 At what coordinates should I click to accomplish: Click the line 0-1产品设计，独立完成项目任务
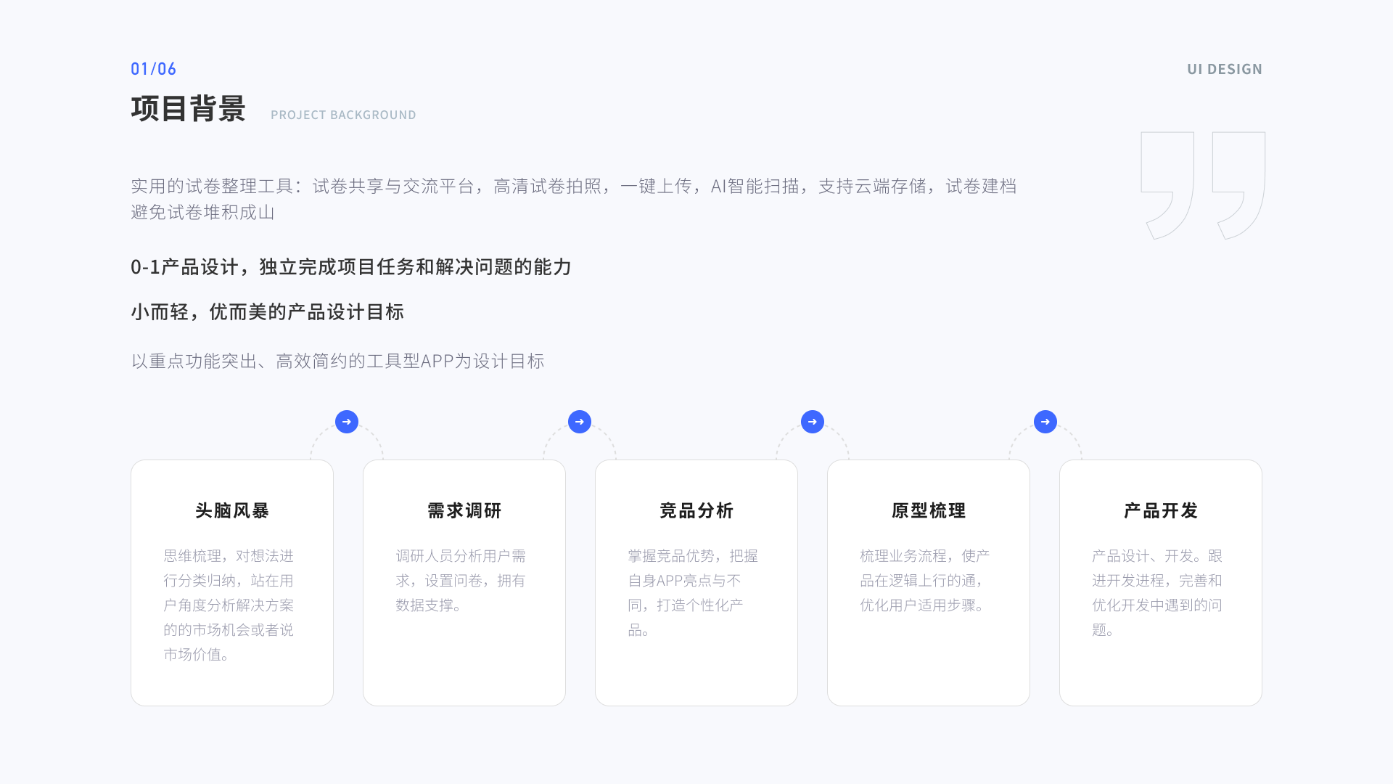click(351, 267)
